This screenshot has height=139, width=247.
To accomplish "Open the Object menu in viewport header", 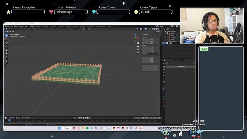I will (34, 29).
